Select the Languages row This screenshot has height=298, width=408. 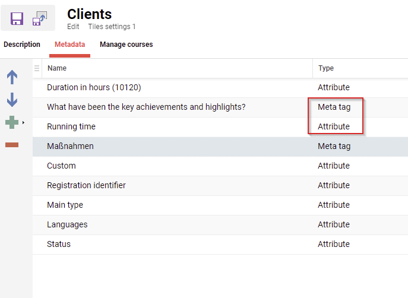pos(67,224)
